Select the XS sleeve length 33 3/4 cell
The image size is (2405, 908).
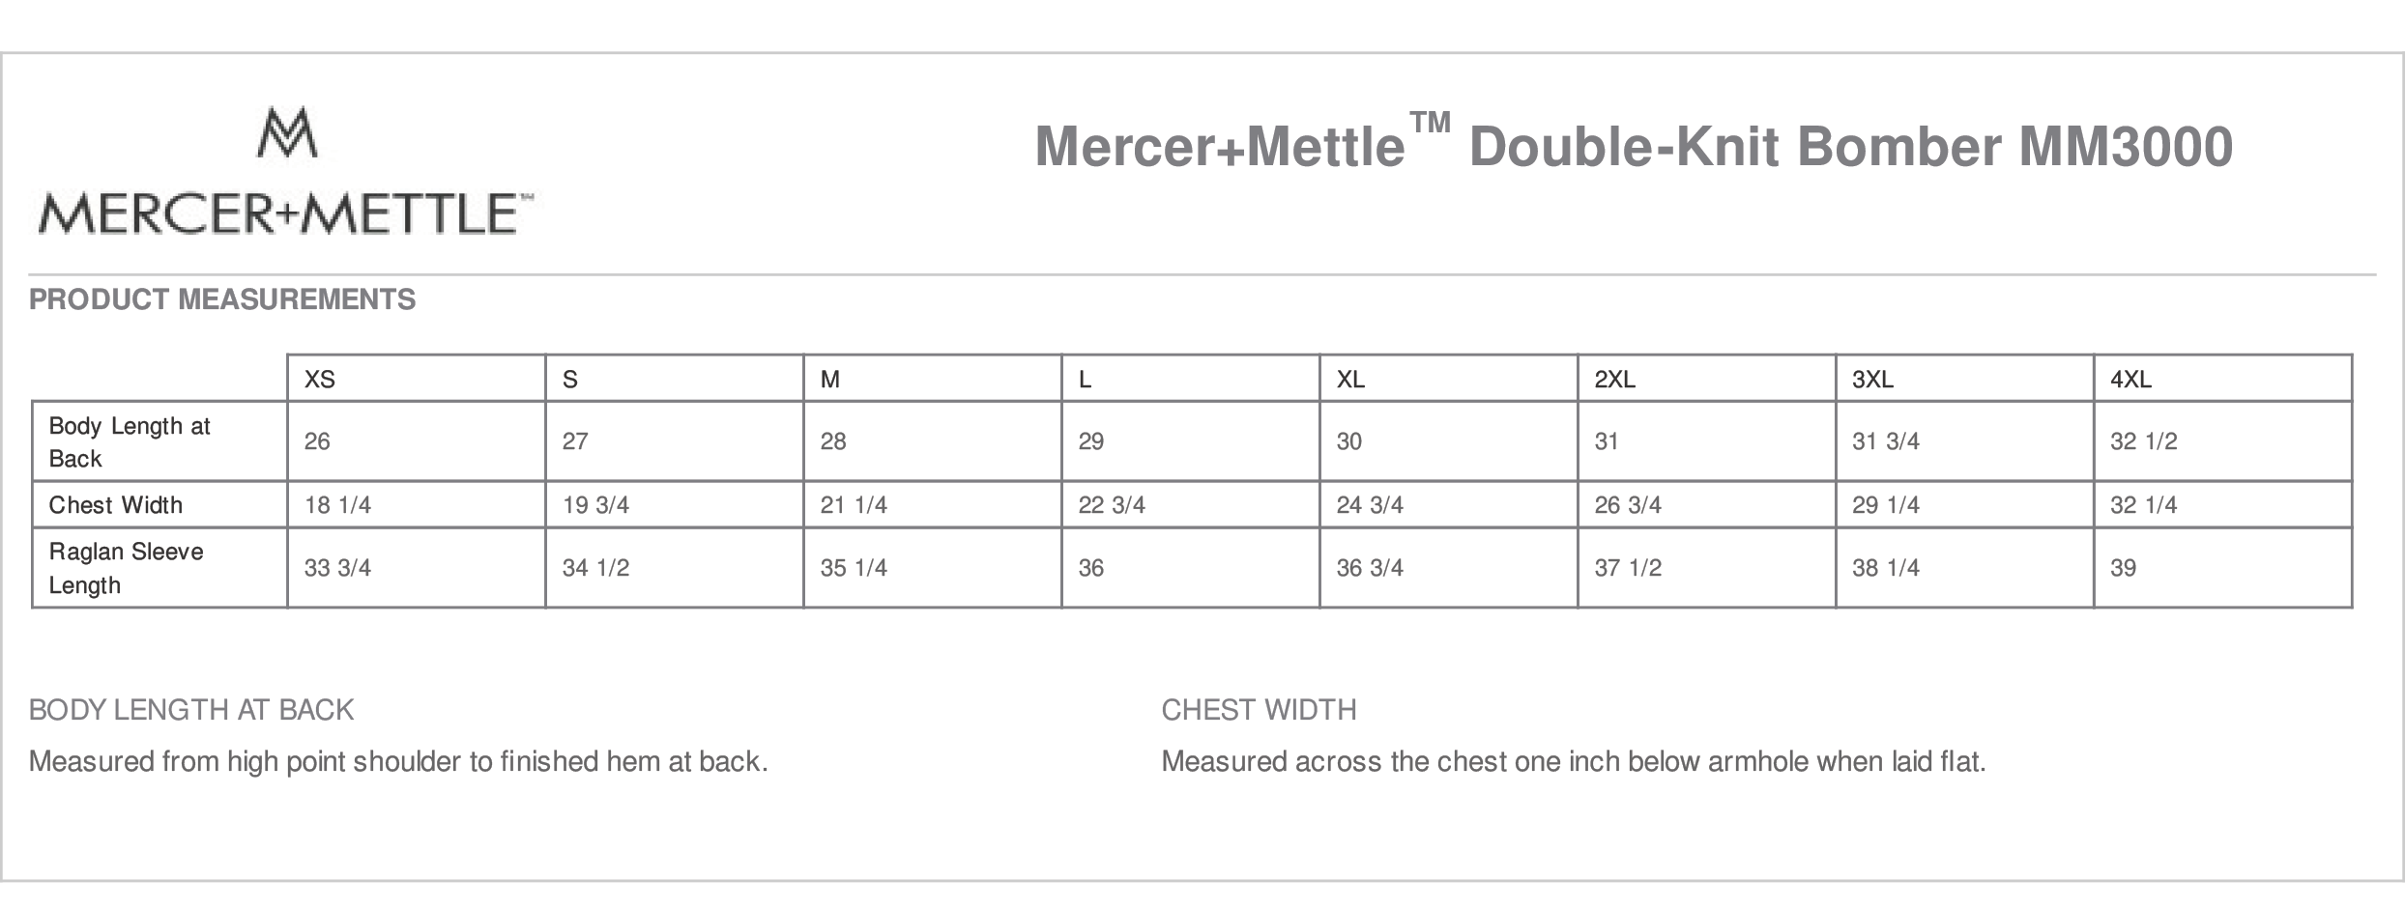point(417,568)
